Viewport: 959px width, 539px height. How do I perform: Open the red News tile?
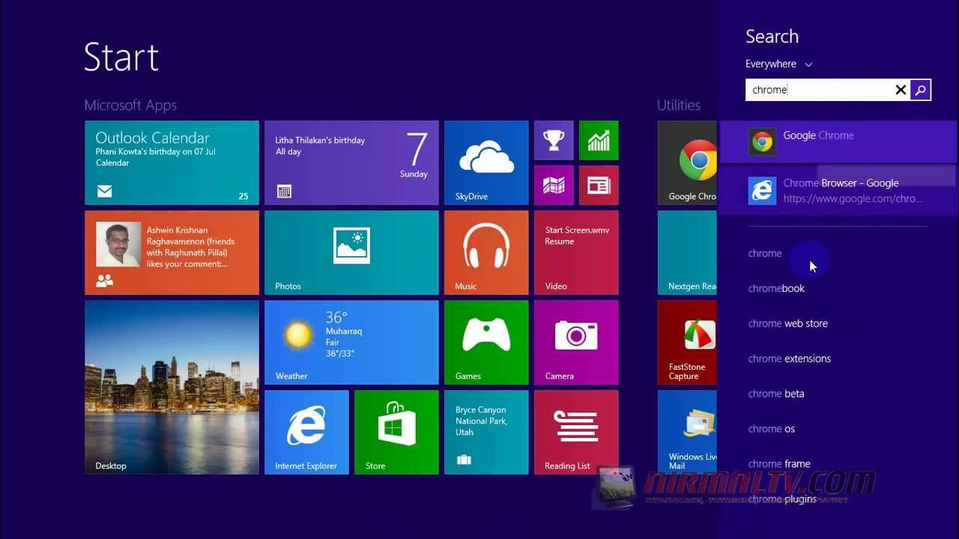click(x=599, y=185)
